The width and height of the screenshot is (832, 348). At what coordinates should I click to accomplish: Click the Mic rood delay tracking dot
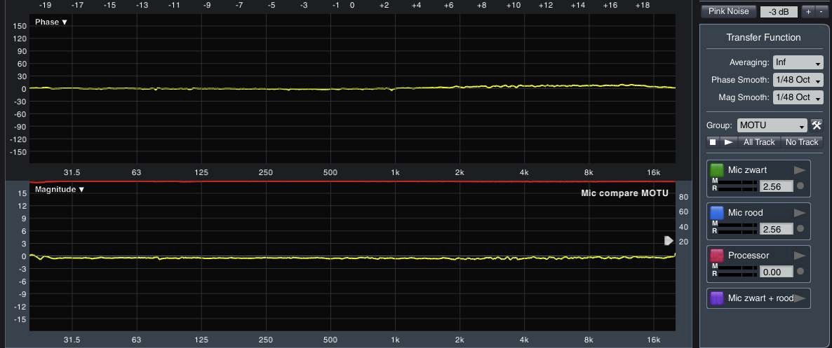800,229
